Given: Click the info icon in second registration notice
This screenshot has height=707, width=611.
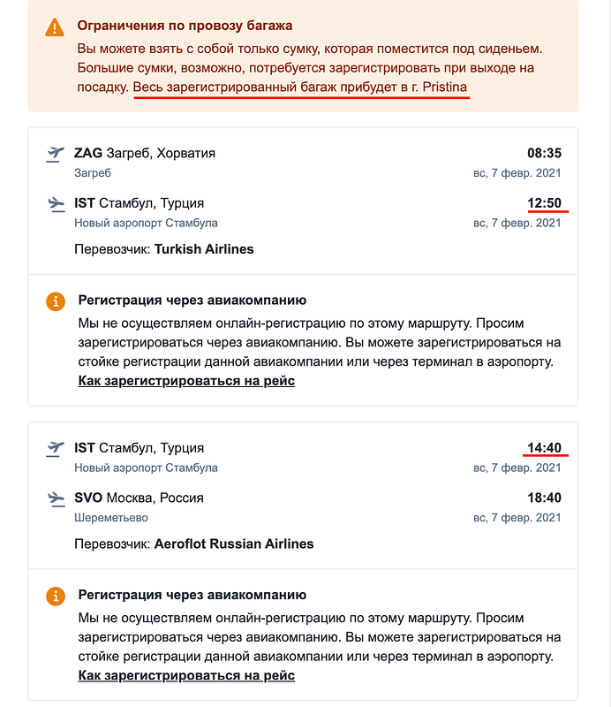Looking at the screenshot, I should 57,597.
